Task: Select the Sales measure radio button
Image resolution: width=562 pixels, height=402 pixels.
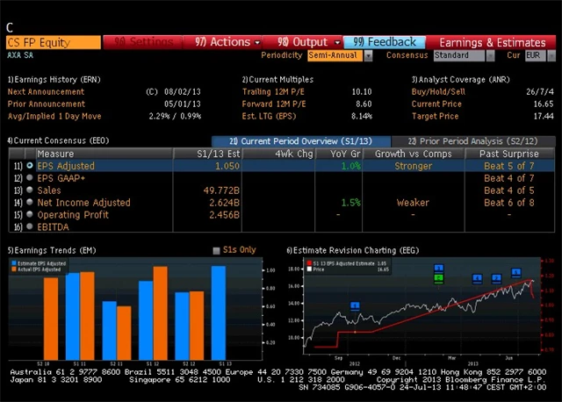Action: tap(29, 190)
